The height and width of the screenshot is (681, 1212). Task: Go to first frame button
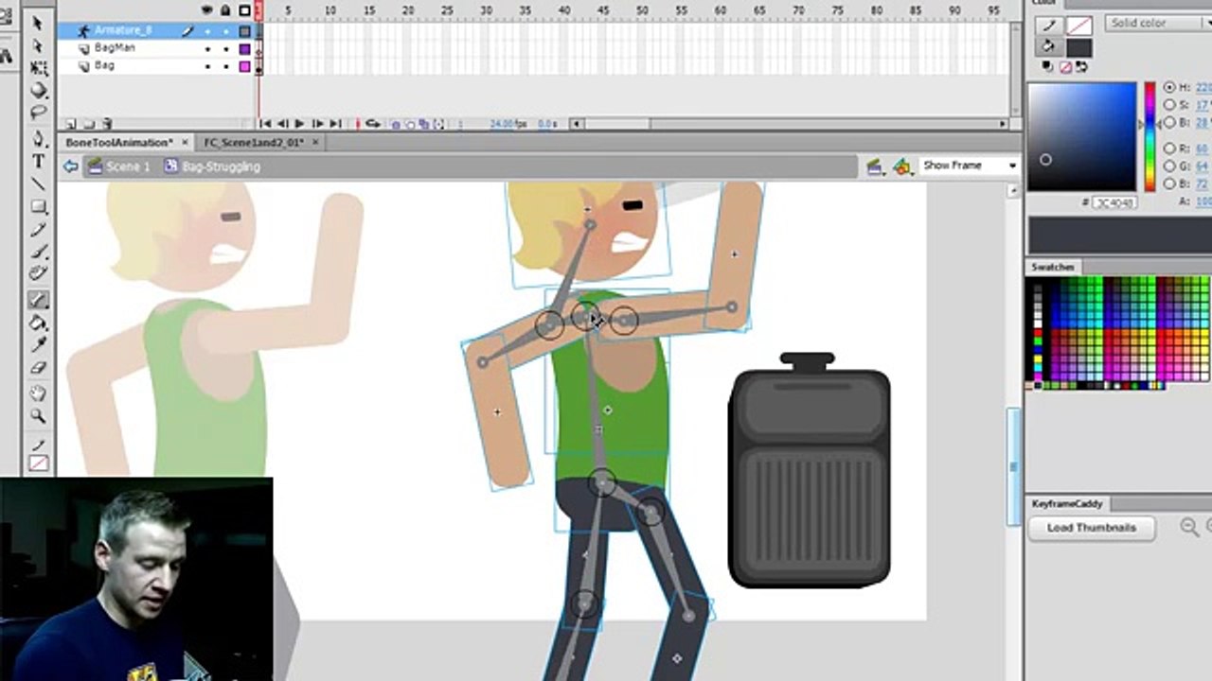point(265,124)
